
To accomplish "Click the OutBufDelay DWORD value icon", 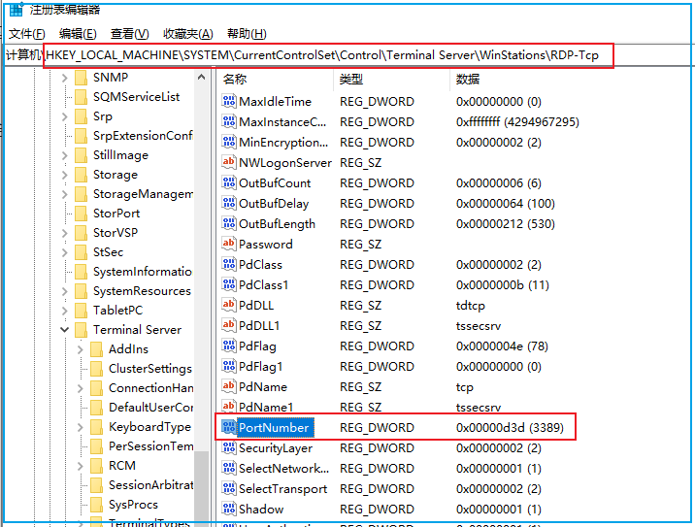I will coord(229,203).
